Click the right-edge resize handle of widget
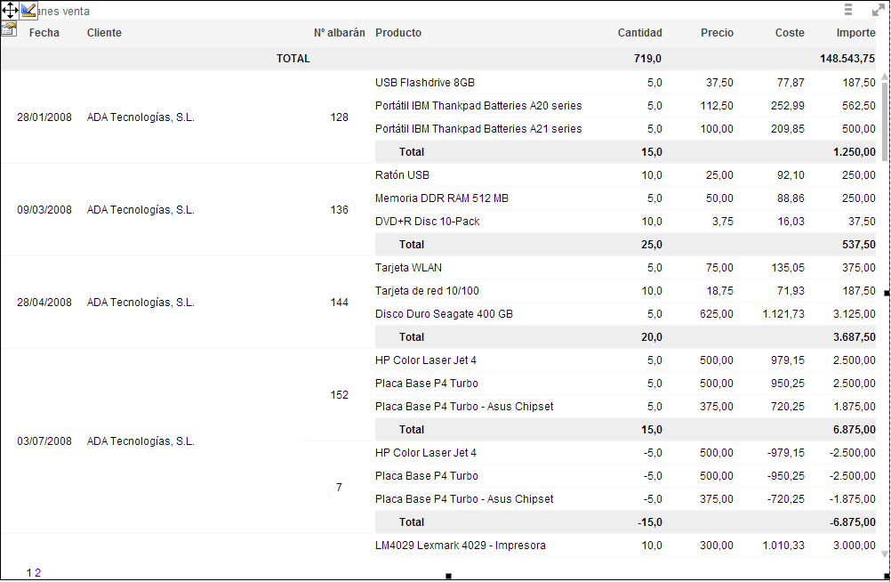The width and height of the screenshot is (891, 582). pos(887,292)
